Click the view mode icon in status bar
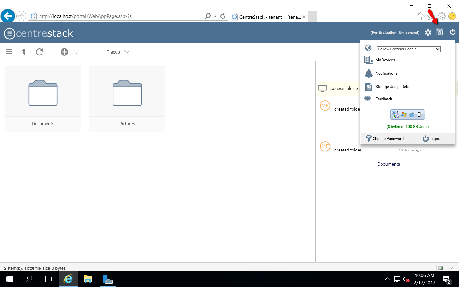Screen dimensions: 459x287 pyautogui.click(x=441, y=268)
